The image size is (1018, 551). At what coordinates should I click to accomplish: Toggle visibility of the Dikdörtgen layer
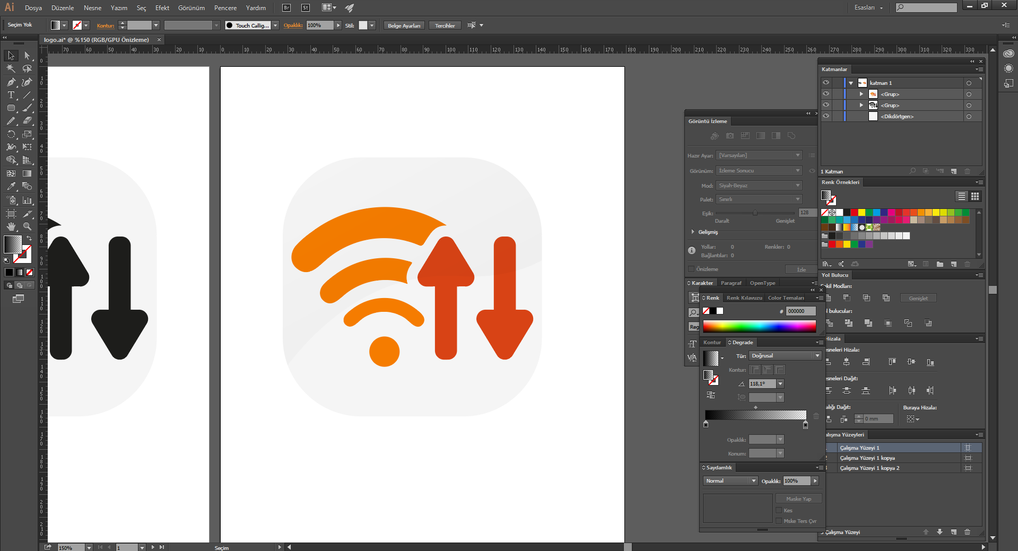point(825,116)
